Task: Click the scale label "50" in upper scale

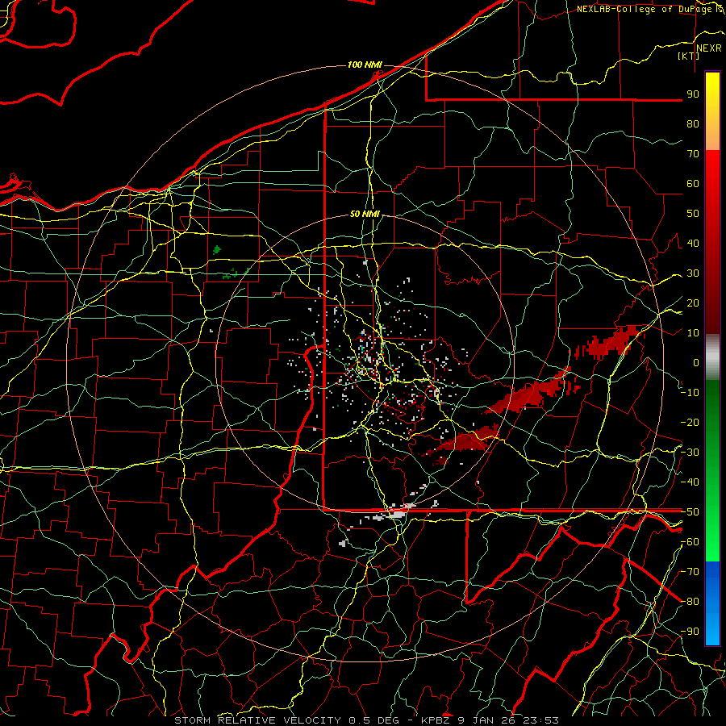Action: click(x=693, y=214)
